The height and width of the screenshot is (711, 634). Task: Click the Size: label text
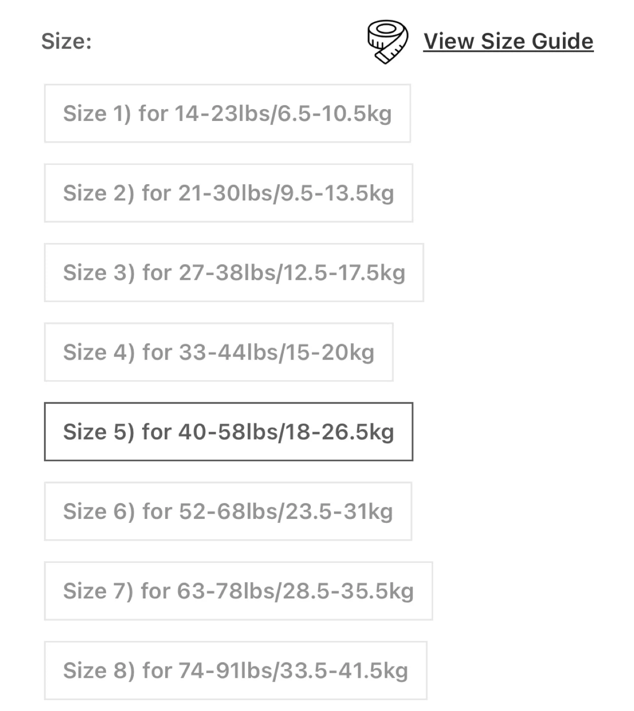[x=66, y=41]
